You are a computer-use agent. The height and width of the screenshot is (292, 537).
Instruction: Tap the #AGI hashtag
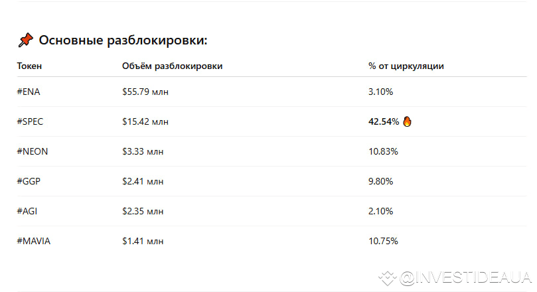point(28,211)
